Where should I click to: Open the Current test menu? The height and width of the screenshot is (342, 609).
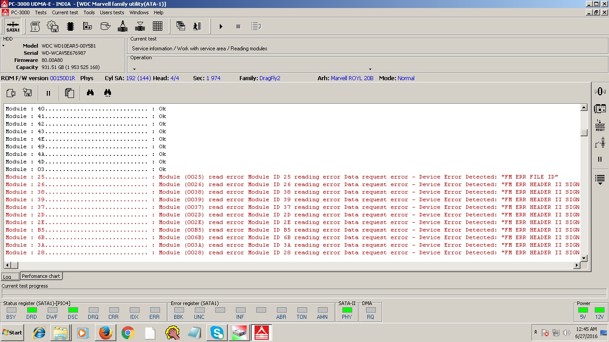65,12
